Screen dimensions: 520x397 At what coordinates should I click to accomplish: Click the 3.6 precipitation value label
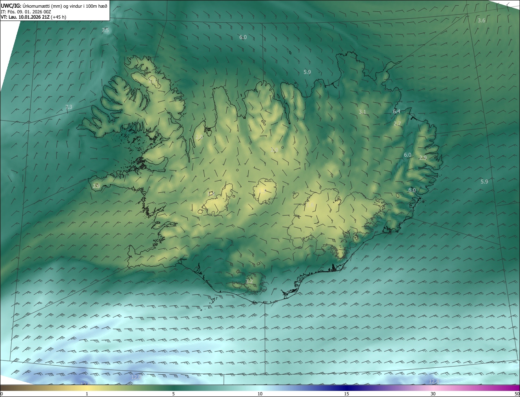pos(481,20)
